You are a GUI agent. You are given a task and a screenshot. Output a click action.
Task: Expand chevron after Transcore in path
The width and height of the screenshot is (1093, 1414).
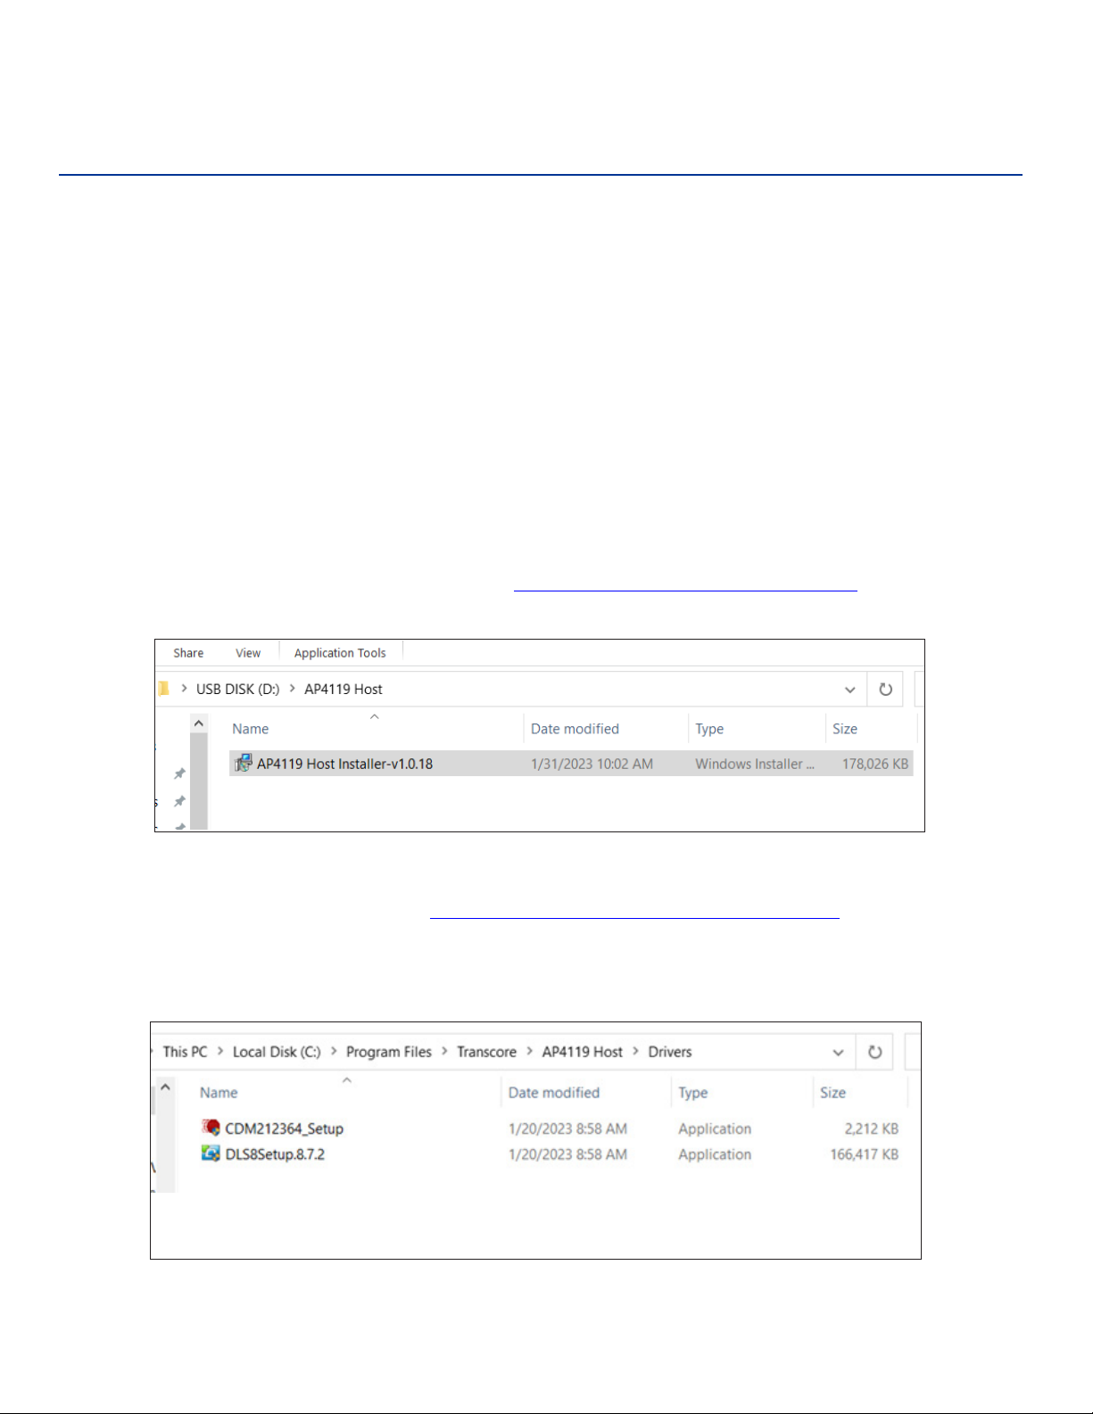click(x=530, y=1051)
